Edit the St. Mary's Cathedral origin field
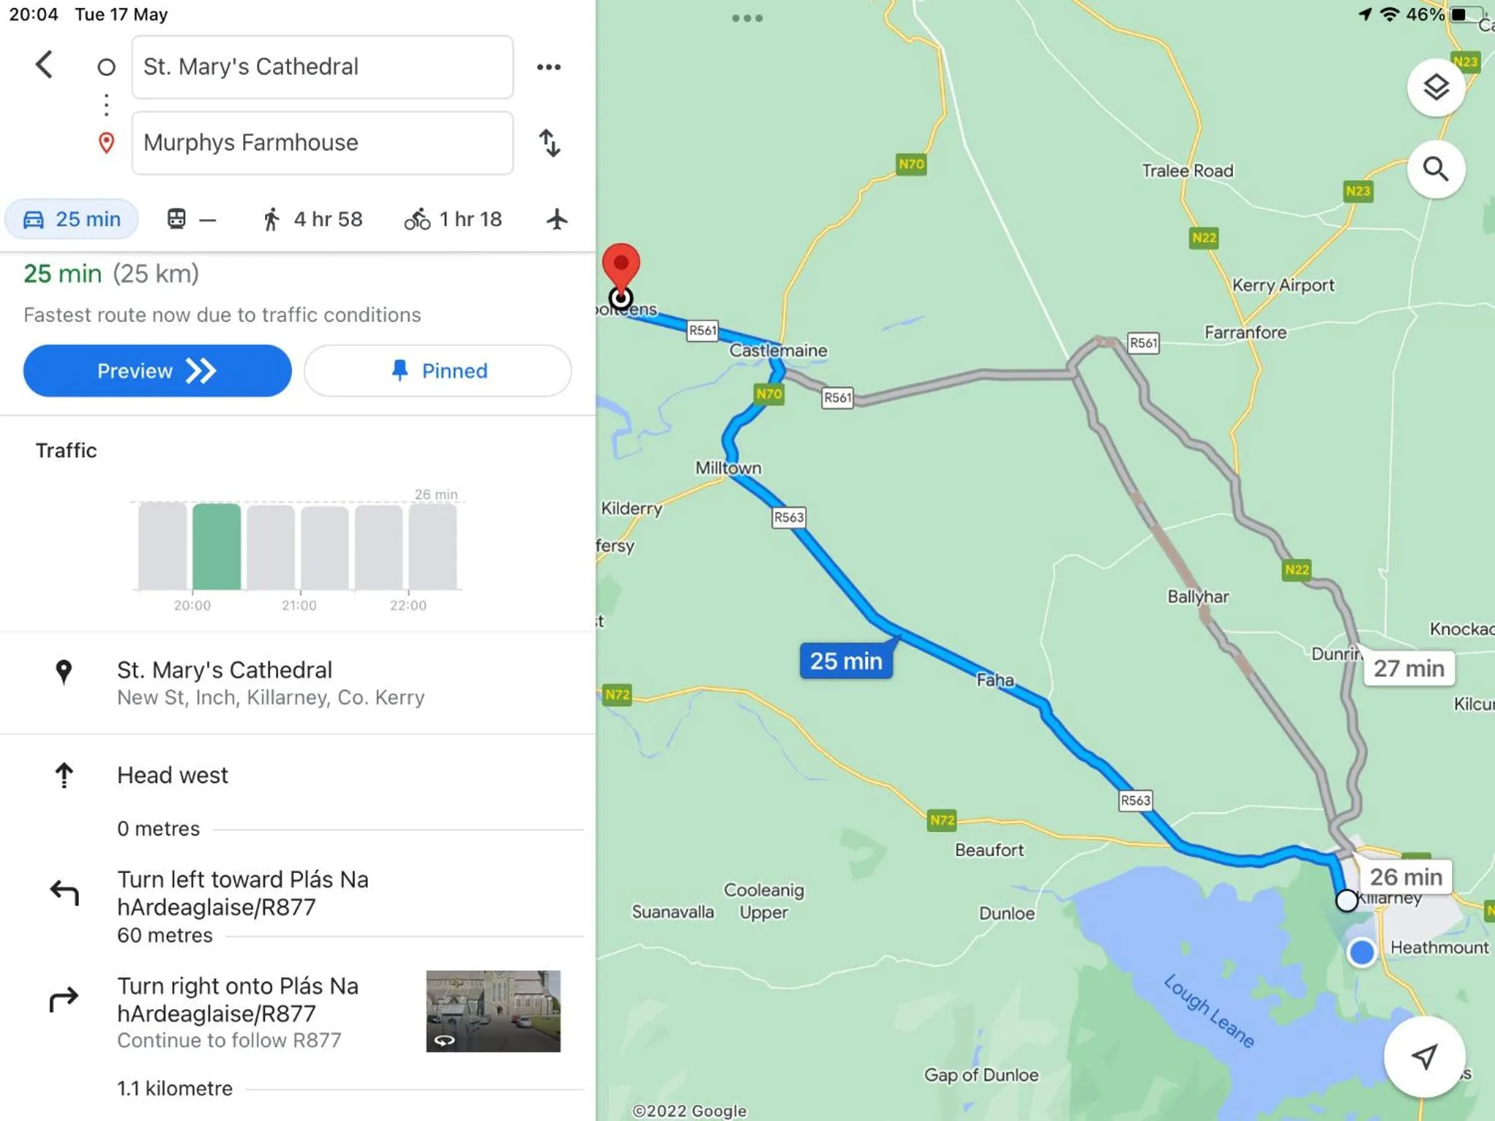1495x1121 pixels. (322, 67)
